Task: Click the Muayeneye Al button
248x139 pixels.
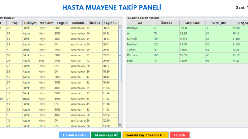Action: pyautogui.click(x=106, y=135)
